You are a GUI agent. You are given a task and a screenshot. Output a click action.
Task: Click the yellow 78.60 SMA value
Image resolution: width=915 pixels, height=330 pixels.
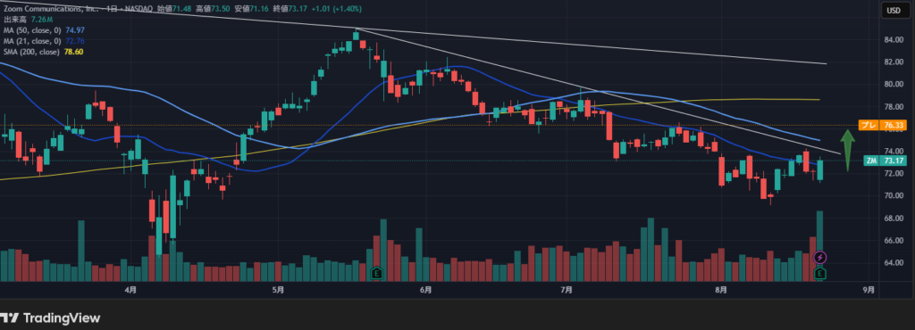point(73,52)
